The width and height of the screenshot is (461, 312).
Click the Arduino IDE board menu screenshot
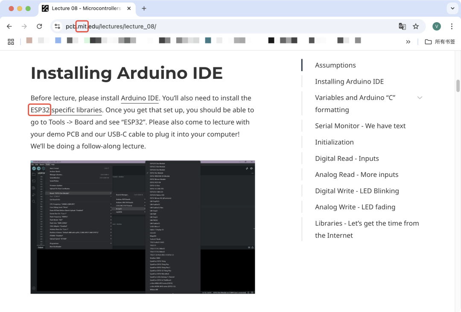[x=143, y=227]
